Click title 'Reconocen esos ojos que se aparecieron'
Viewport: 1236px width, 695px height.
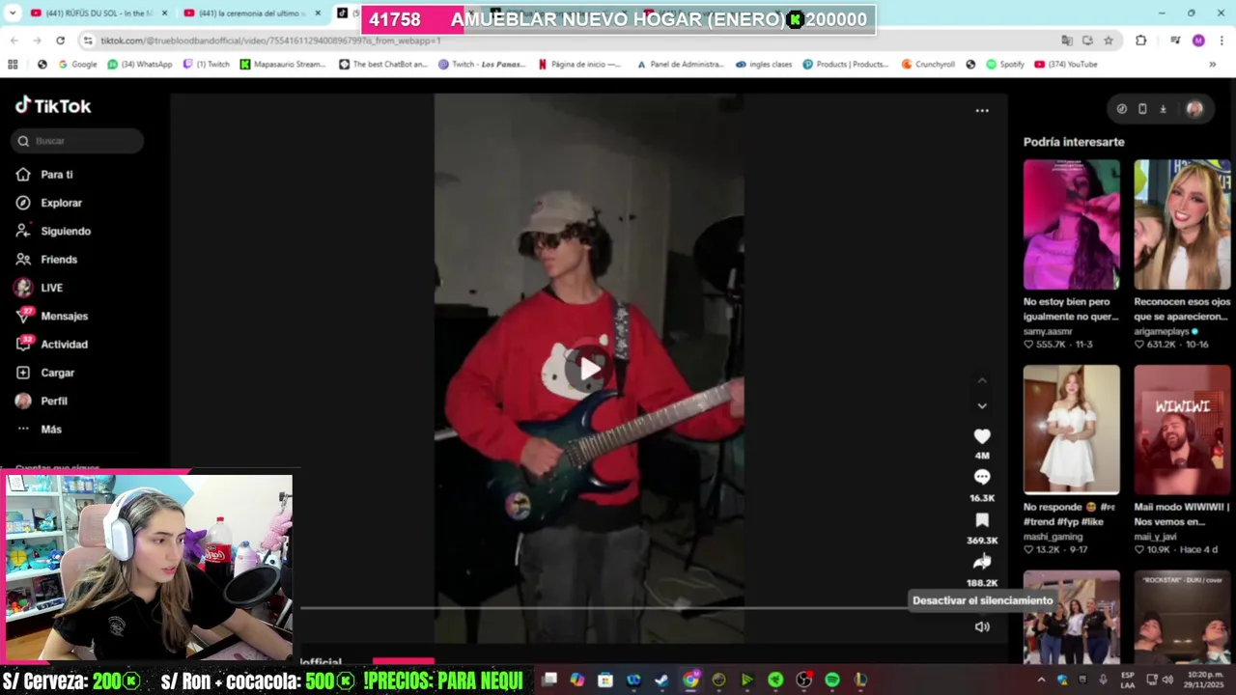[x=1182, y=309]
